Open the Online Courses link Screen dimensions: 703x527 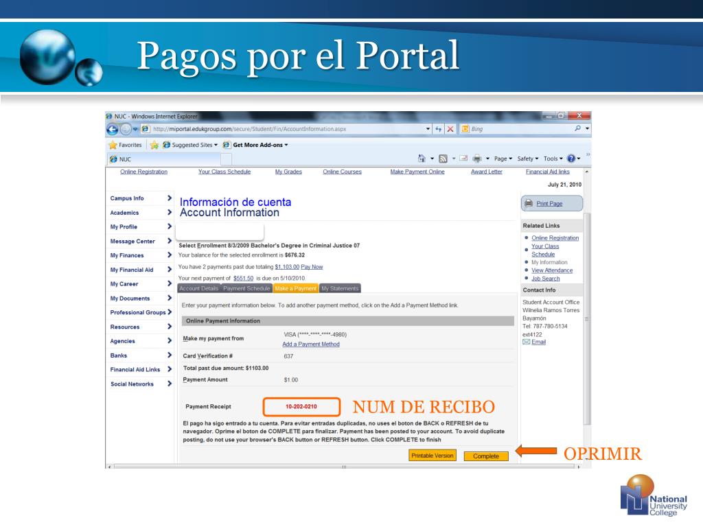[x=342, y=172]
